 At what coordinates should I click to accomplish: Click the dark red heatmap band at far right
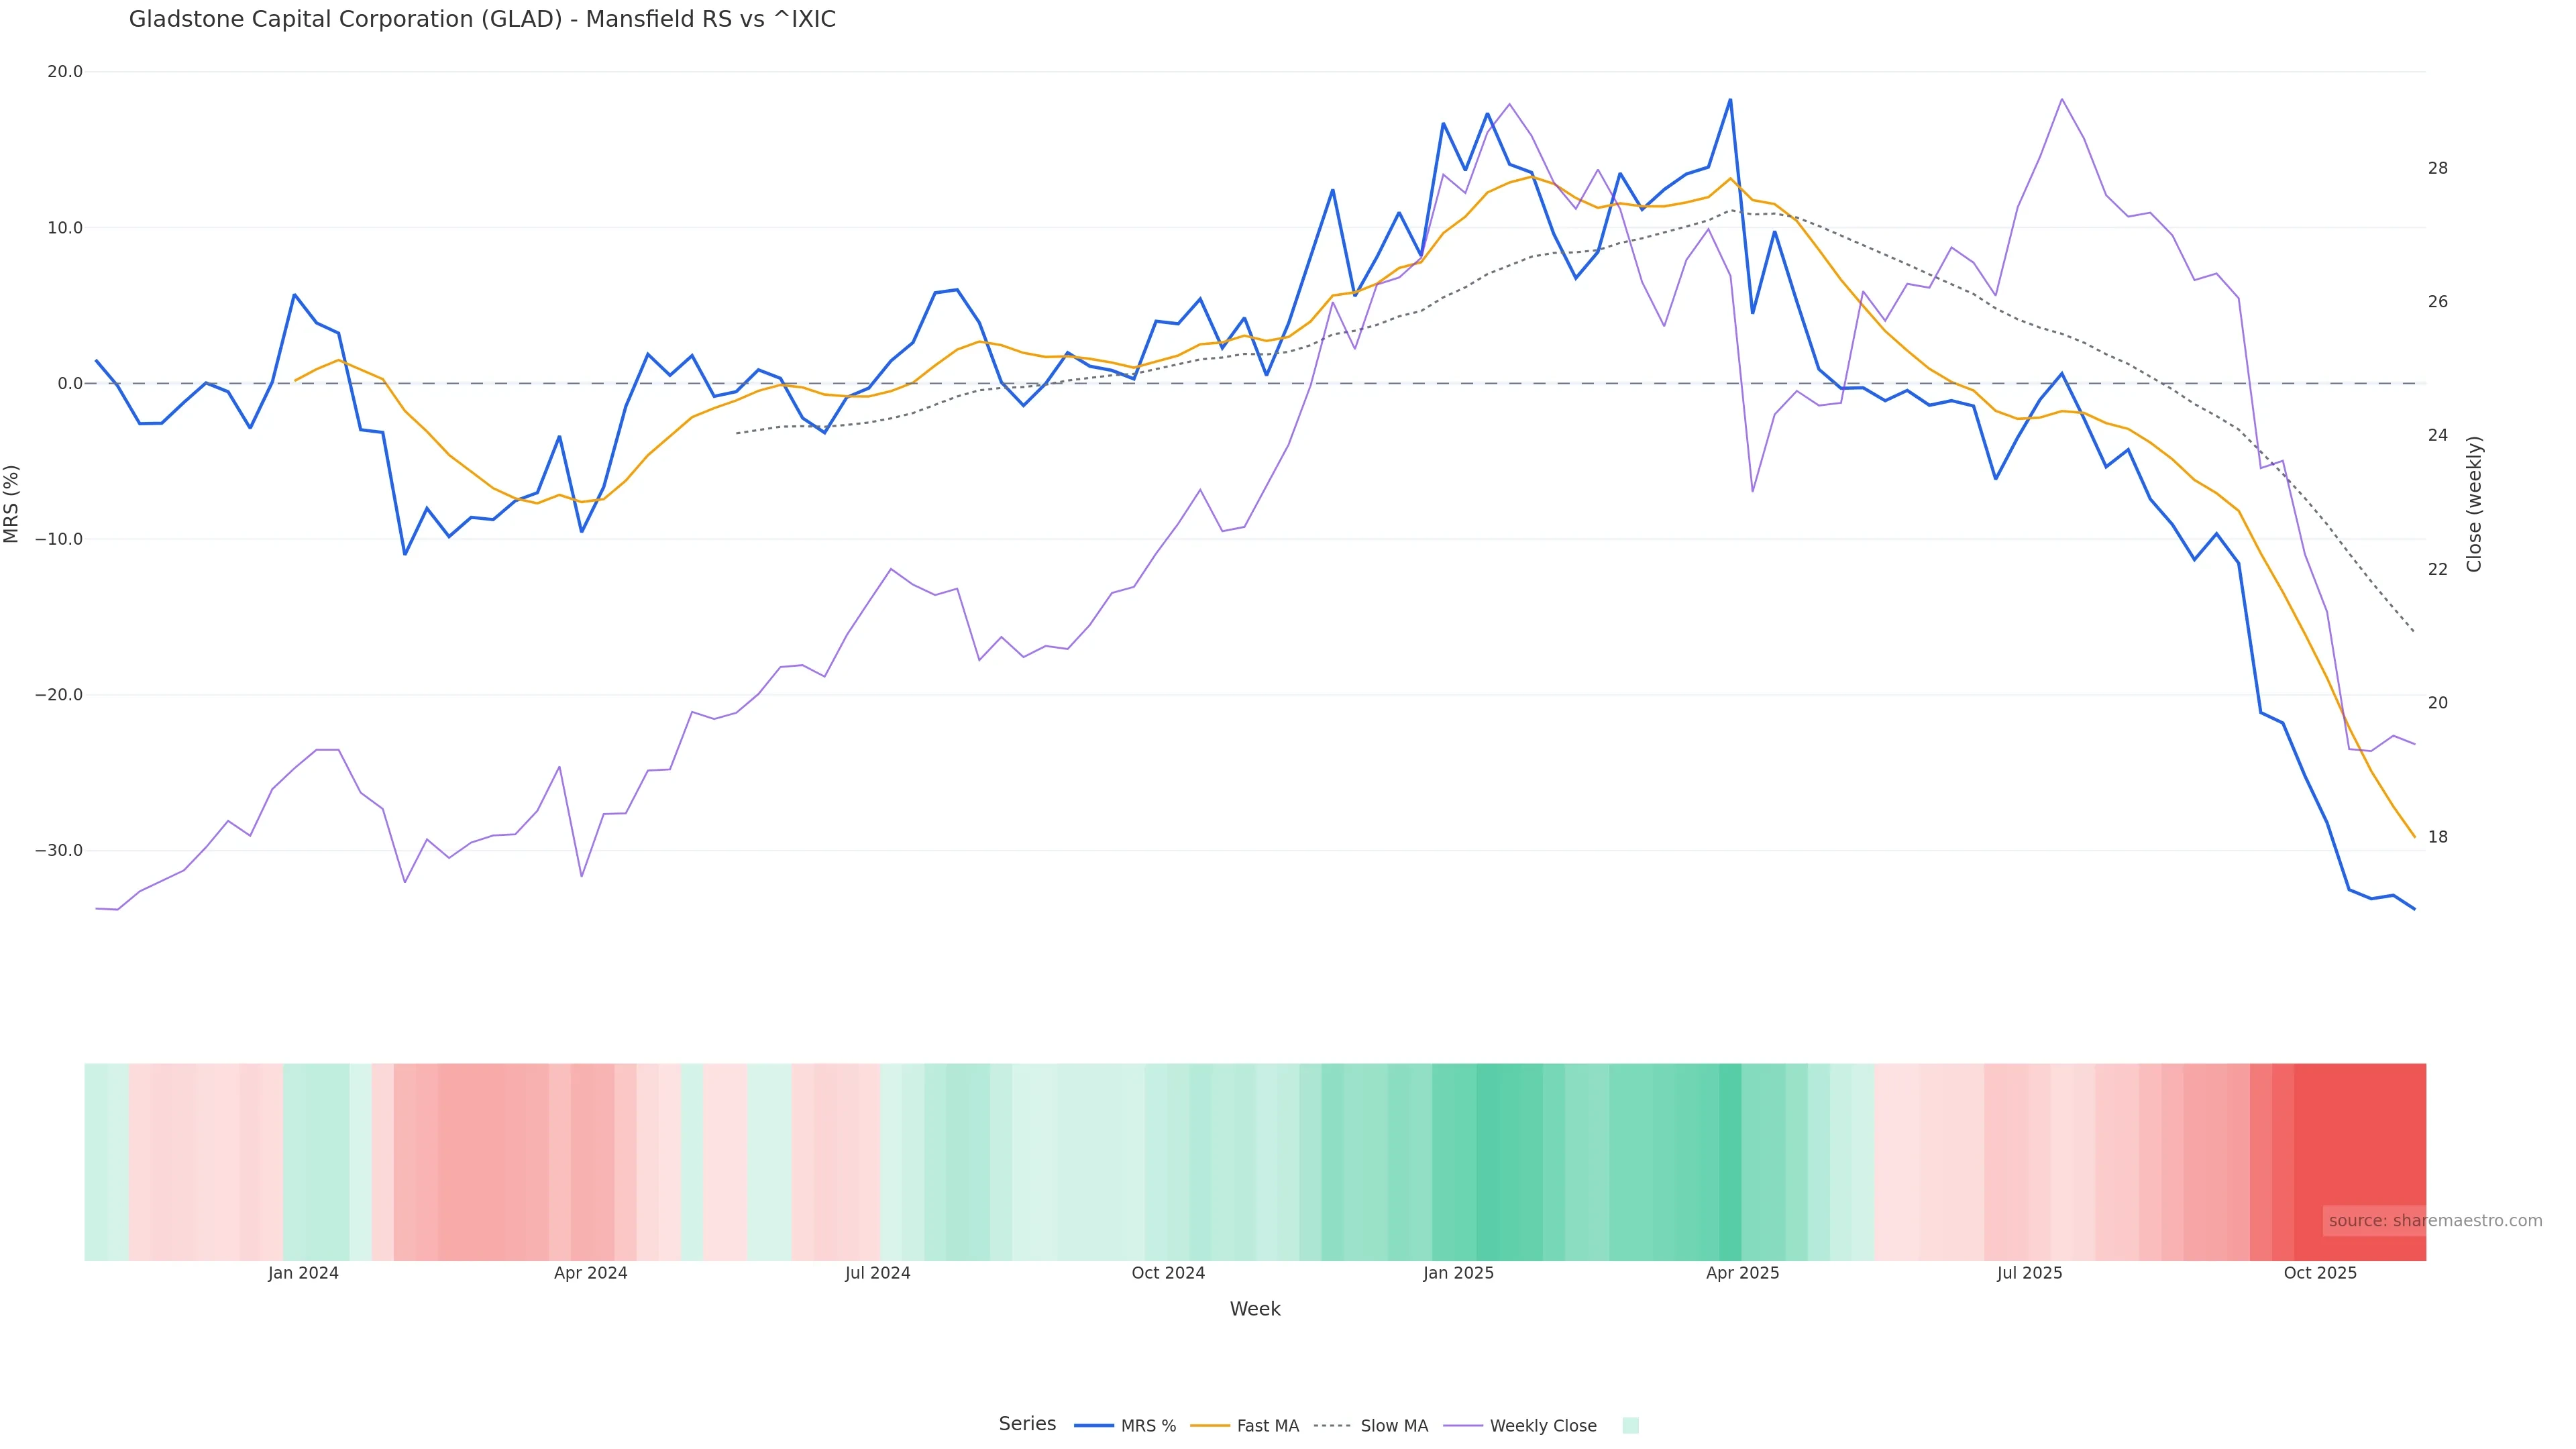2360,1160
